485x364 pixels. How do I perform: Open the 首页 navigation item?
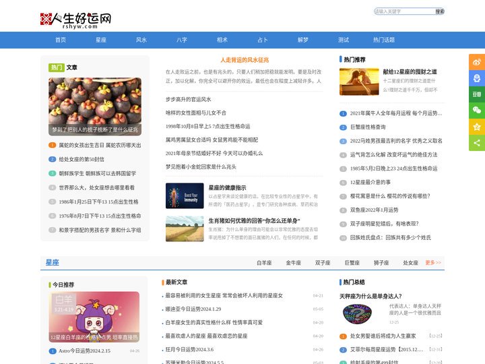[x=61, y=40]
